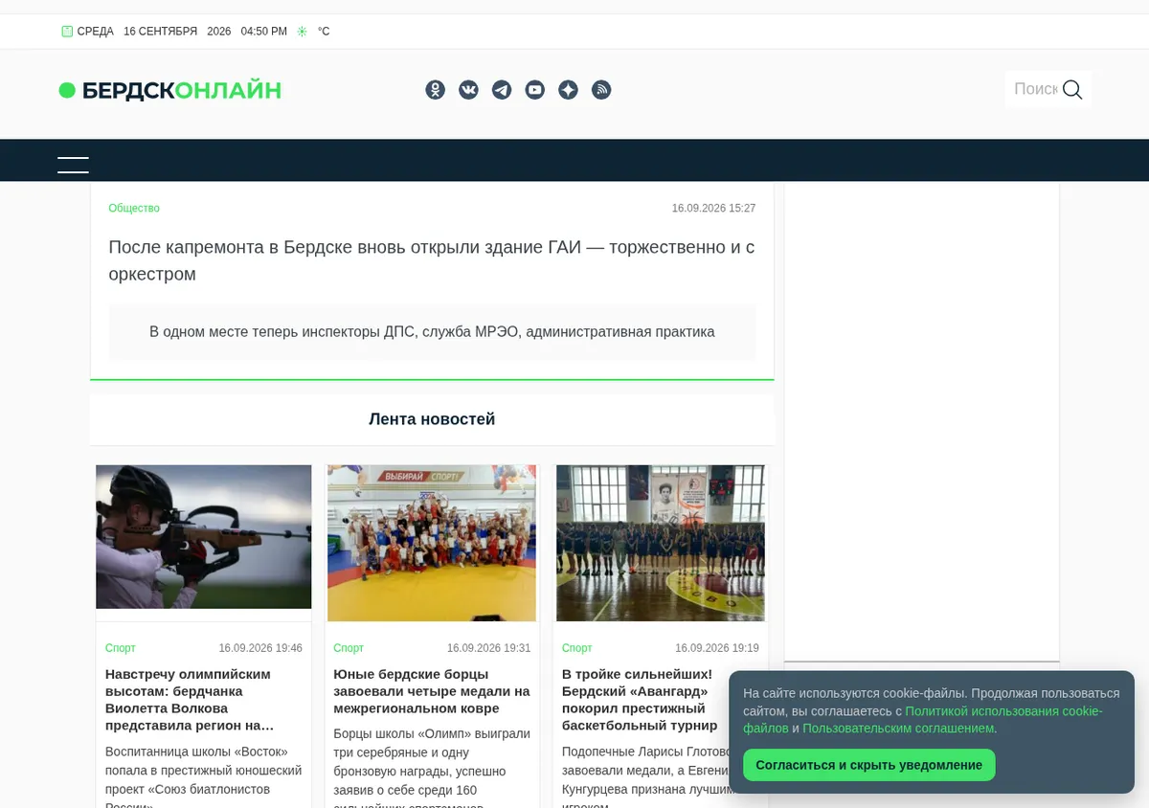Open the wrestlers group photo thumbnail
Viewport: 1149px width, 808px height.
pyautogui.click(x=432, y=543)
